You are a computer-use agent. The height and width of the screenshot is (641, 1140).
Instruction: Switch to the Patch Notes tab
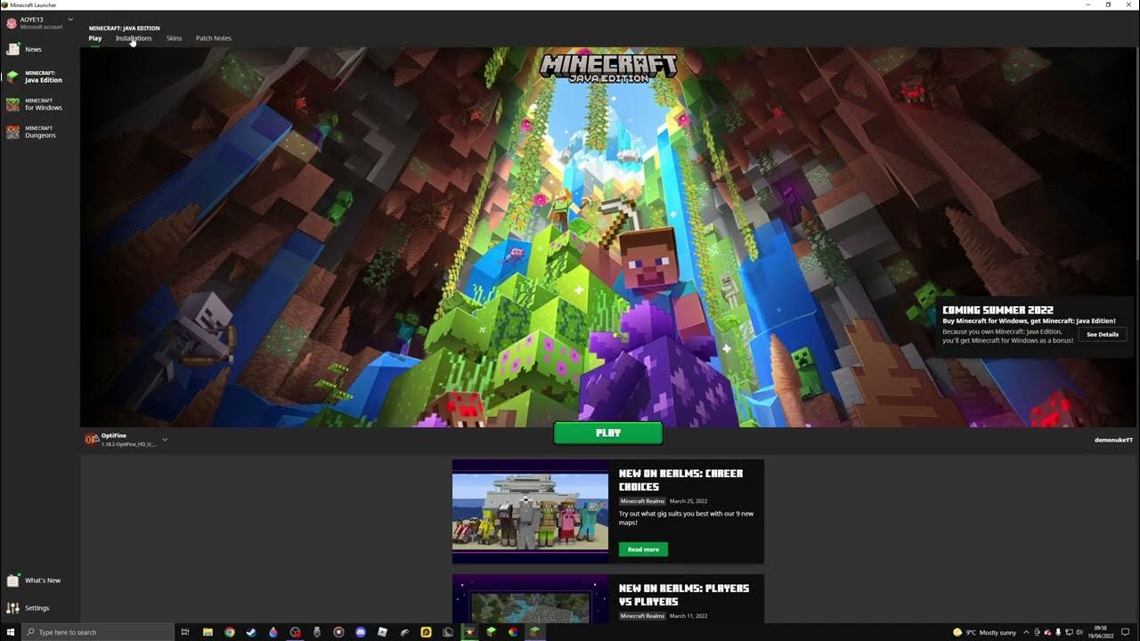tap(214, 38)
